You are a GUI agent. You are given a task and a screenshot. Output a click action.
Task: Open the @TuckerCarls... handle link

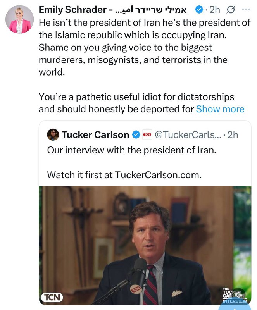pos(188,135)
